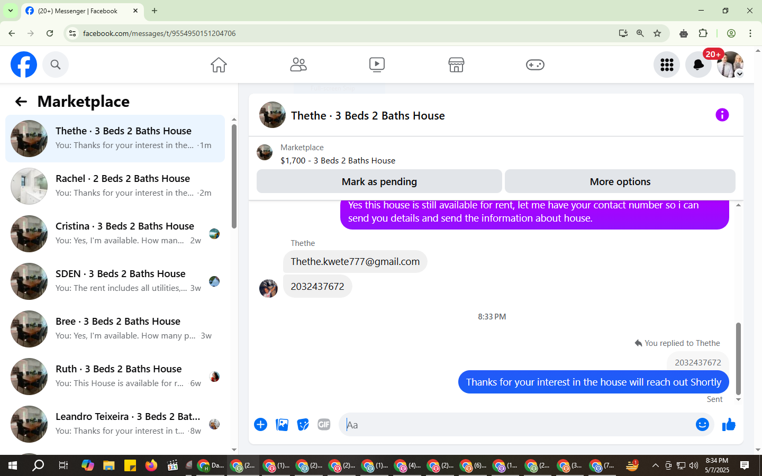The height and width of the screenshot is (476, 762).
Task: Open Windows taskbar search
Action: click(x=38, y=465)
